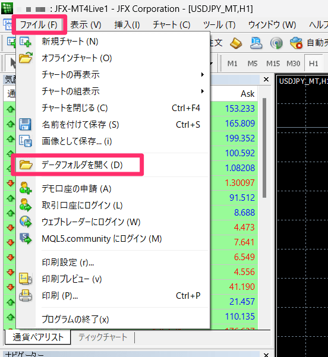Select チャートを閉じる (C) entry

coord(113,108)
